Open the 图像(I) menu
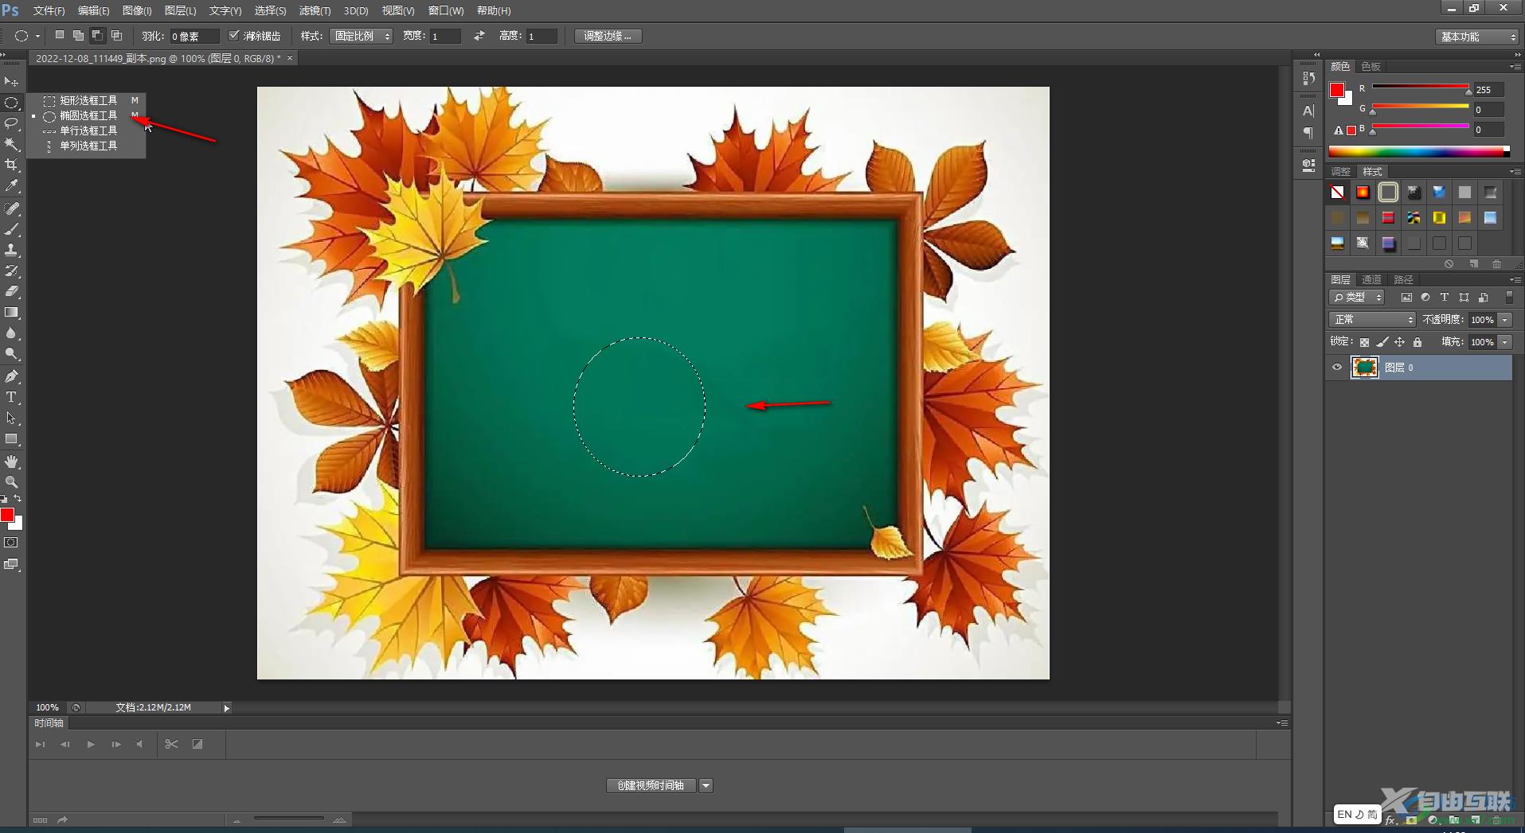Viewport: 1525px width, 833px height. [137, 10]
